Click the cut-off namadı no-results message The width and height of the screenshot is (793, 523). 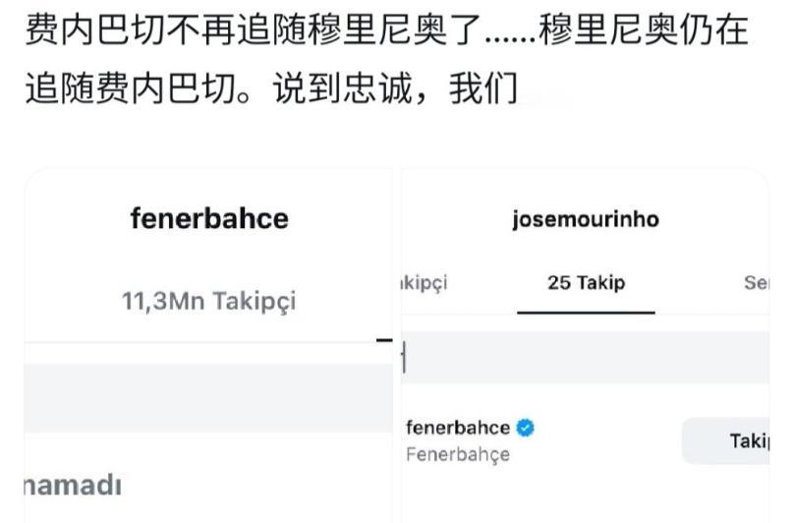[x=73, y=486]
